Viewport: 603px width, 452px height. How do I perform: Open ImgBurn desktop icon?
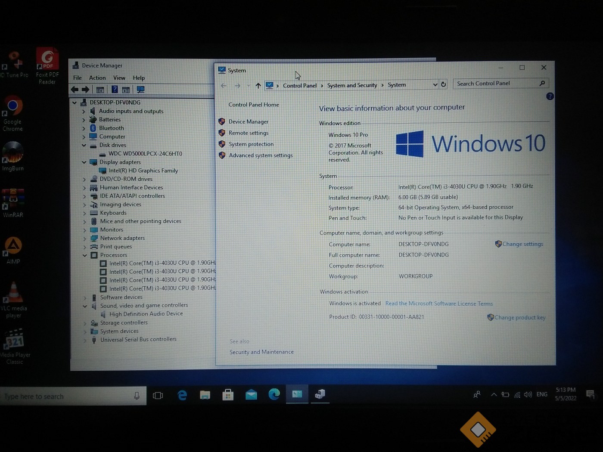pyautogui.click(x=13, y=156)
